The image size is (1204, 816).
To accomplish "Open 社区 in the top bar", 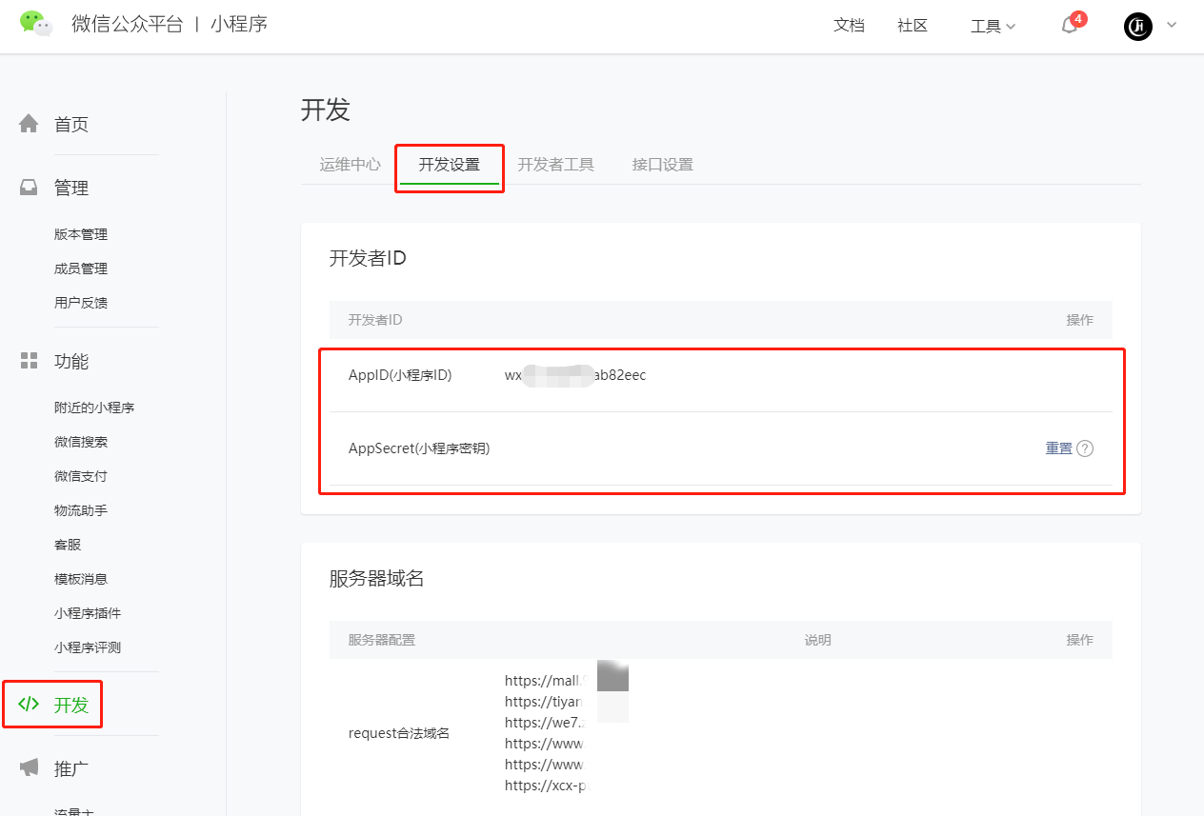I will click(x=913, y=26).
